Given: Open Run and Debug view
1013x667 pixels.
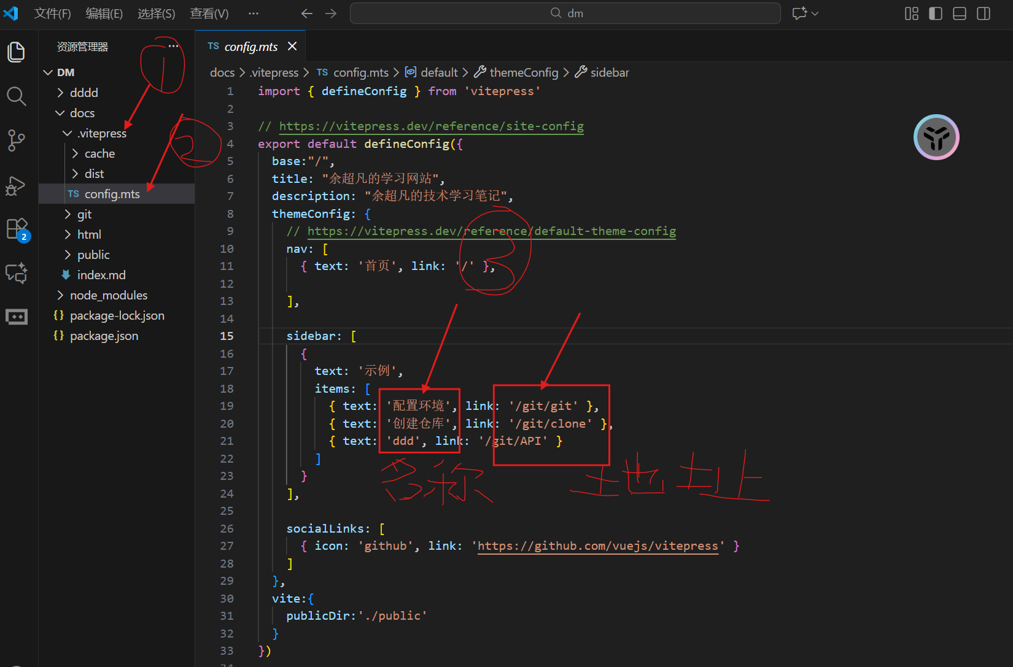Looking at the screenshot, I should pyautogui.click(x=16, y=185).
